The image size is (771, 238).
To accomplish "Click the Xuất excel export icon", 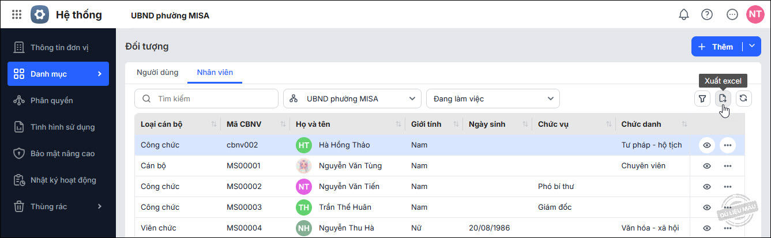I will 723,99.
